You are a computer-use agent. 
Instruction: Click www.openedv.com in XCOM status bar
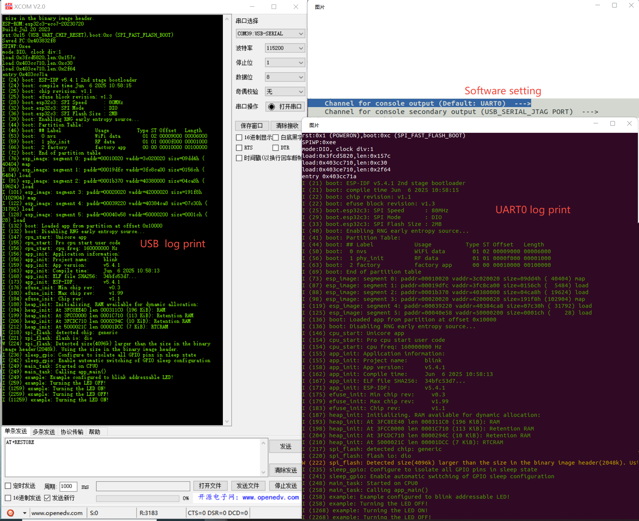(57, 513)
